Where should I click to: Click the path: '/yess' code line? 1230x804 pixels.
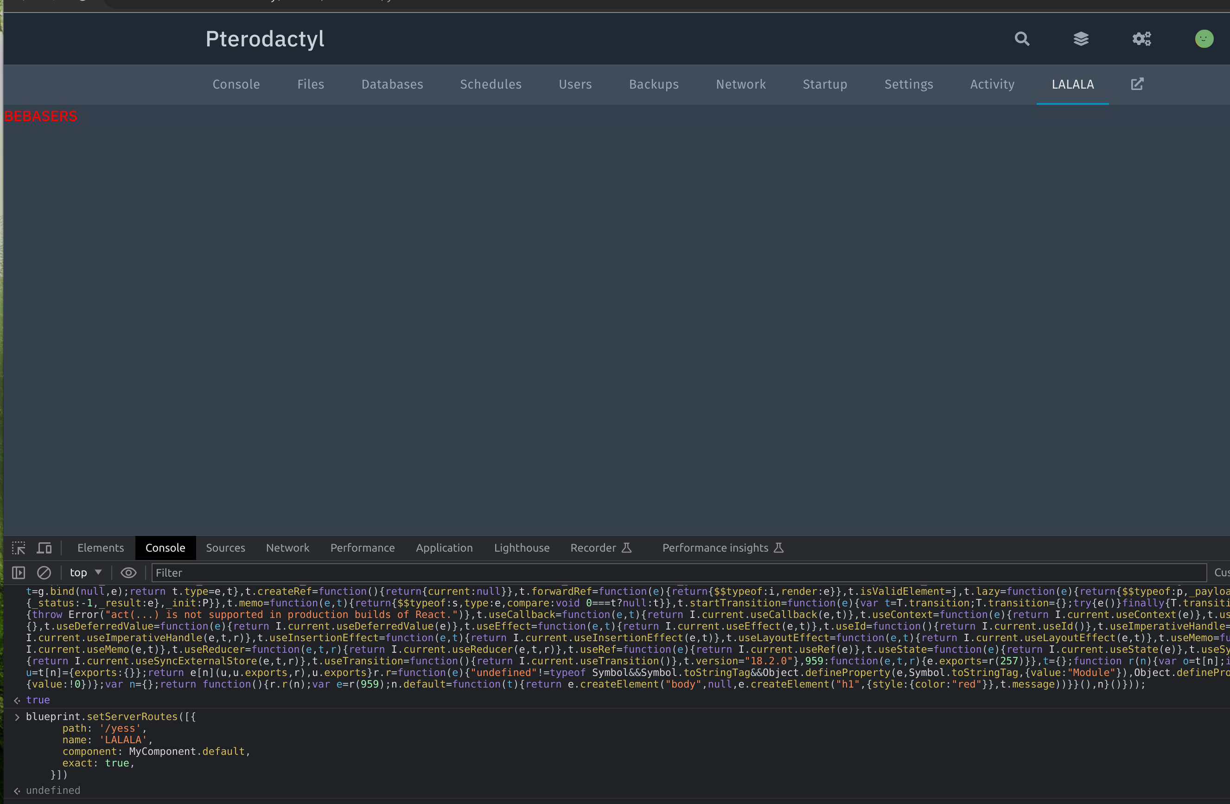point(104,728)
